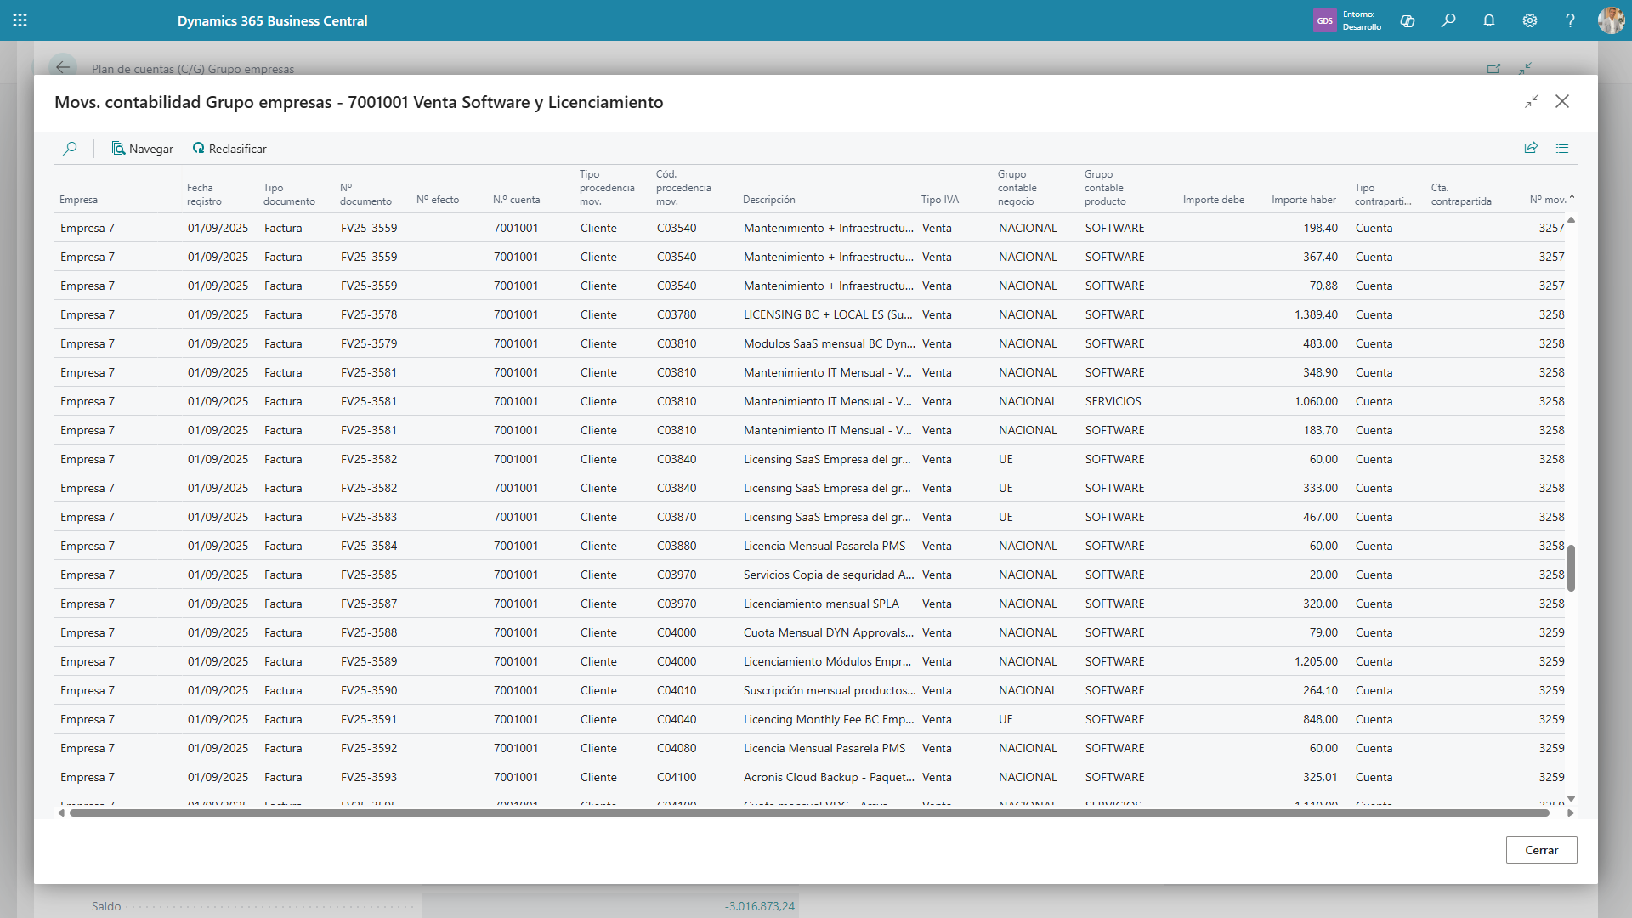
Task: Click description 'Modulos SaaS mensual BC Dyn...'
Action: pos(830,343)
